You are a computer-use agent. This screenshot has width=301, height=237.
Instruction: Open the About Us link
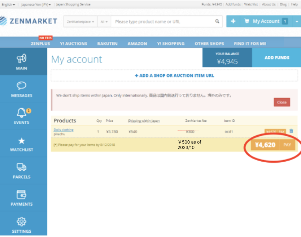(x=269, y=4)
